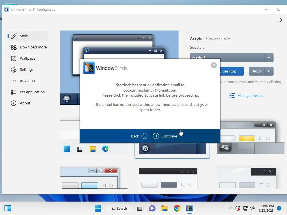Screen dimensions: 287x215
Task: Click the Per application list icon
Action: (14, 92)
